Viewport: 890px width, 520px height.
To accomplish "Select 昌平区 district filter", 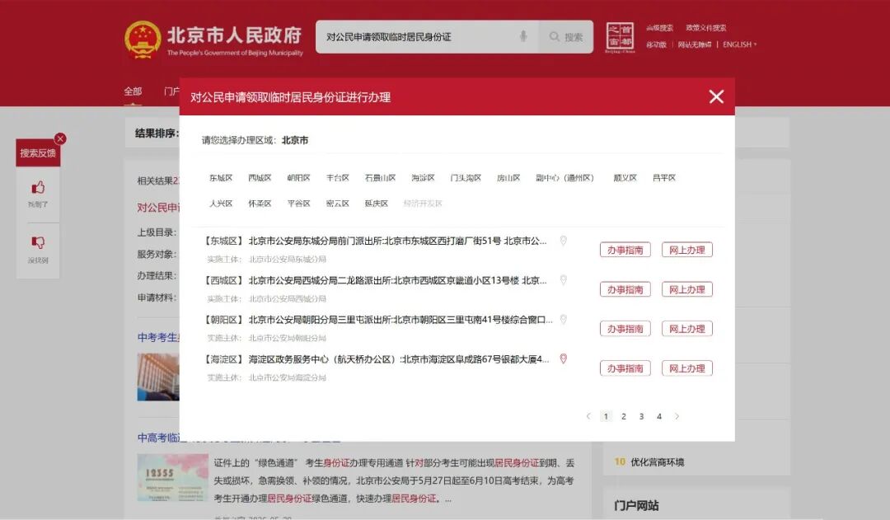I will tap(664, 178).
